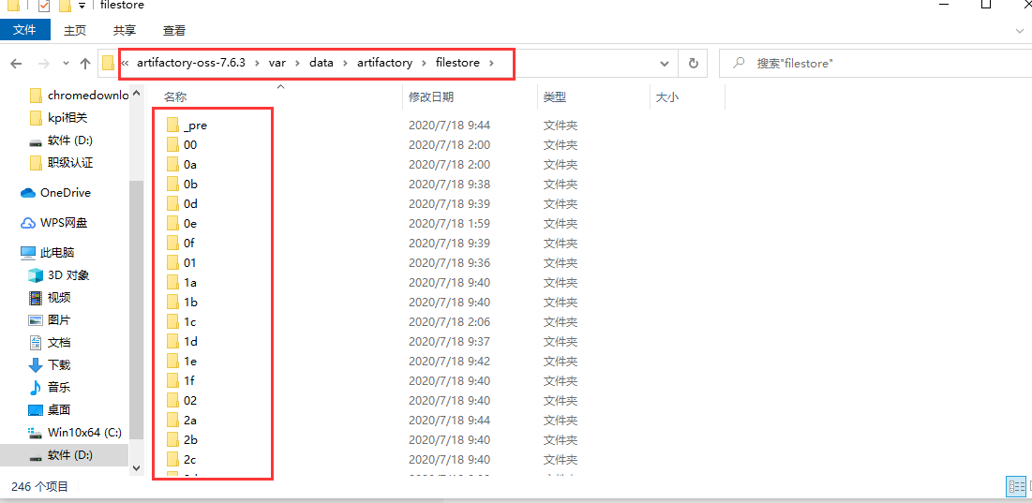Click data segment in address path

tap(322, 63)
